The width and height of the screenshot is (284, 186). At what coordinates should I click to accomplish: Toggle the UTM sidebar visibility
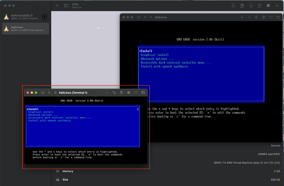click(66, 5)
